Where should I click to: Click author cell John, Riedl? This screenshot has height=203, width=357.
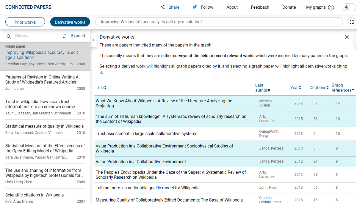(268, 188)
